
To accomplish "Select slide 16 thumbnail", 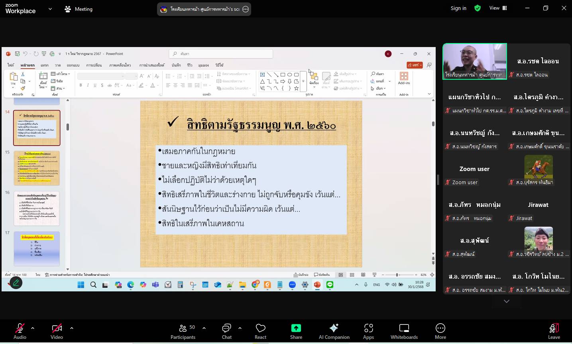I will [x=37, y=208].
